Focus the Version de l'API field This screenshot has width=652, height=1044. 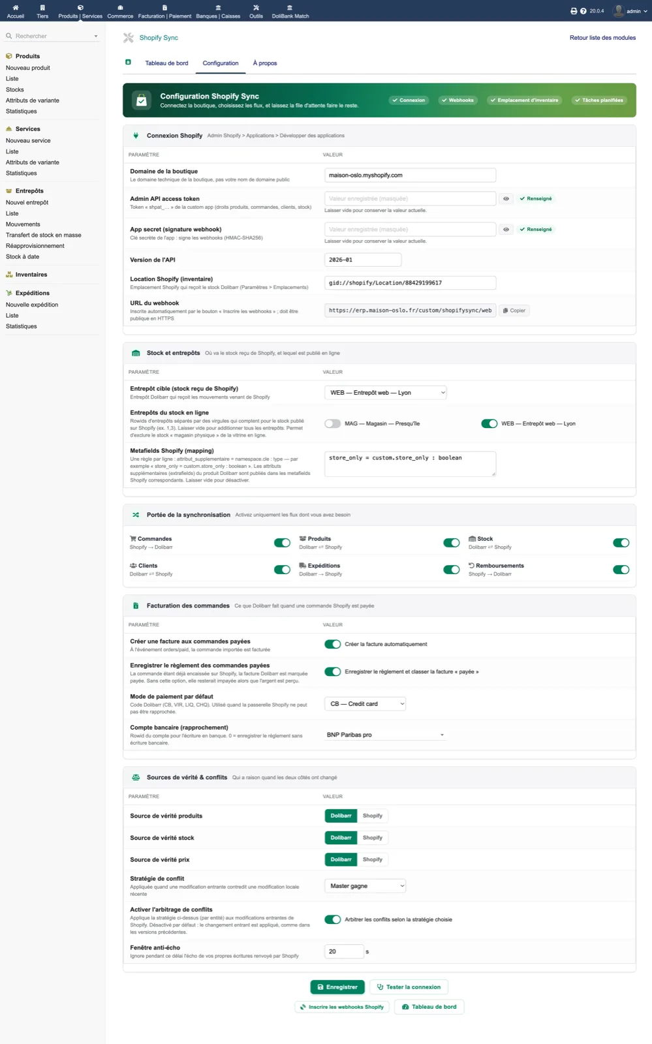363,260
